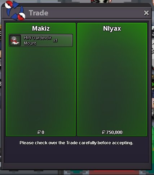Click Nlyax's 750,000 money offer
The height and width of the screenshot is (175, 154).
tap(112, 132)
